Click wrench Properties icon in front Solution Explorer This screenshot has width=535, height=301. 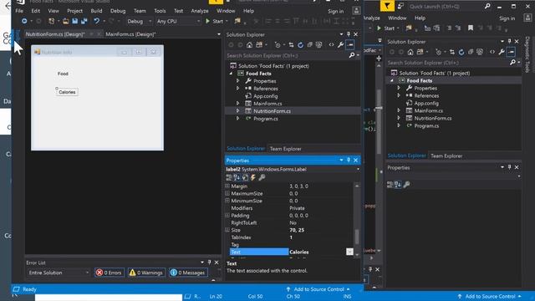pyautogui.click(x=340, y=44)
